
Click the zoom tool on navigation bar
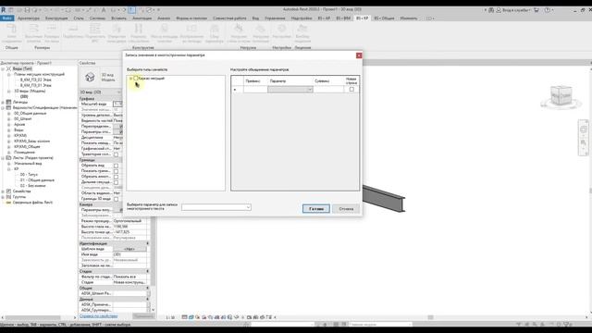point(584,142)
